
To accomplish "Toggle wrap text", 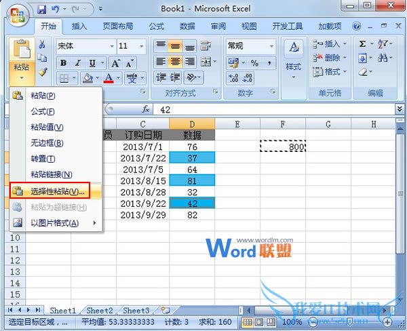I will pyautogui.click(x=206, y=46).
